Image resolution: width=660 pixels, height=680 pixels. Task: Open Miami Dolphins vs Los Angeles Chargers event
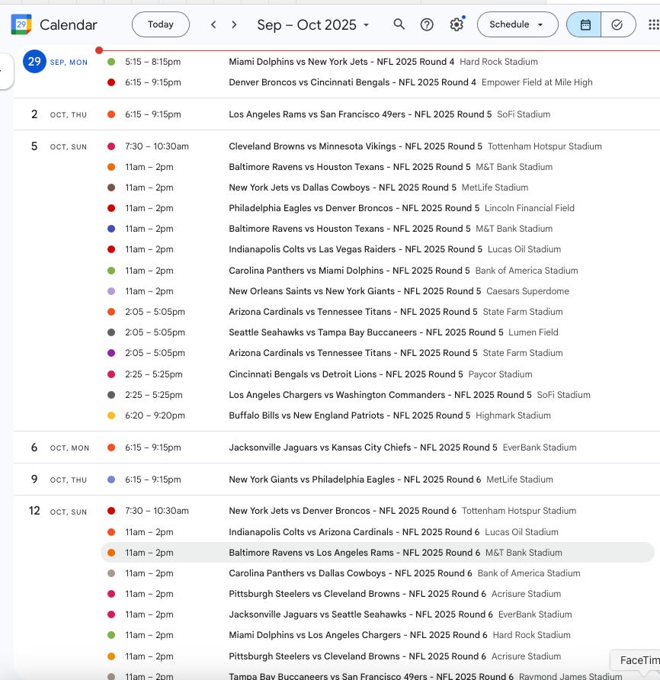[377, 634]
